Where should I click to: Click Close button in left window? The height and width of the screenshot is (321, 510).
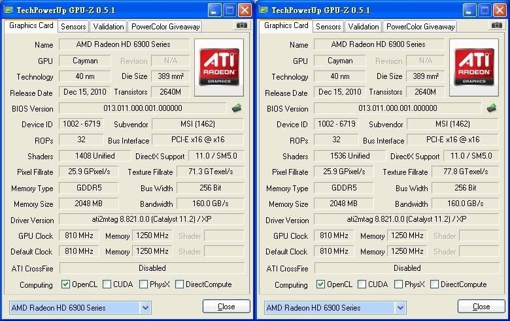(226, 307)
